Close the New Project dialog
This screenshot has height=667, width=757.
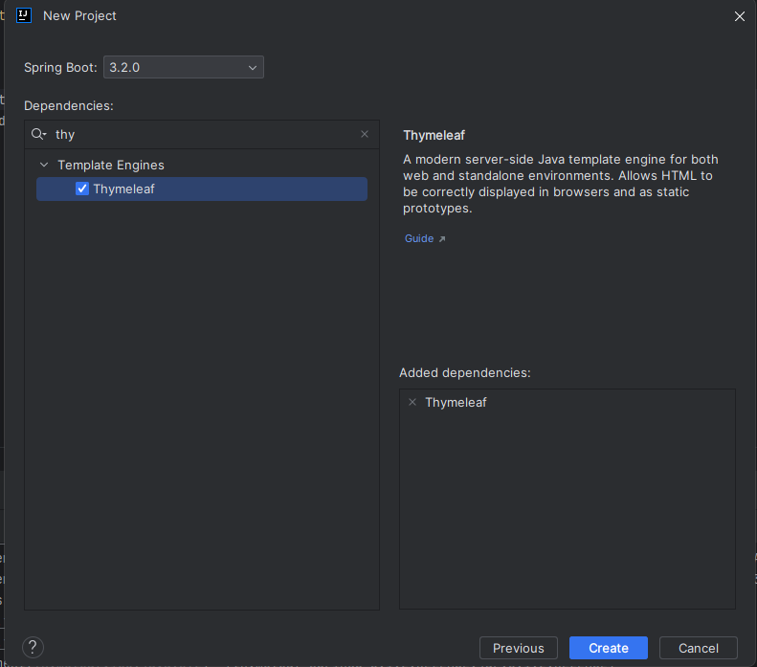[739, 16]
